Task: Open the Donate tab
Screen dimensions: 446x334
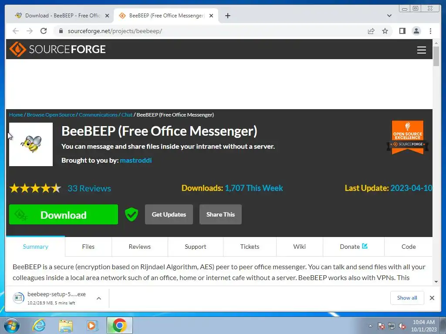Action: tap(354, 247)
